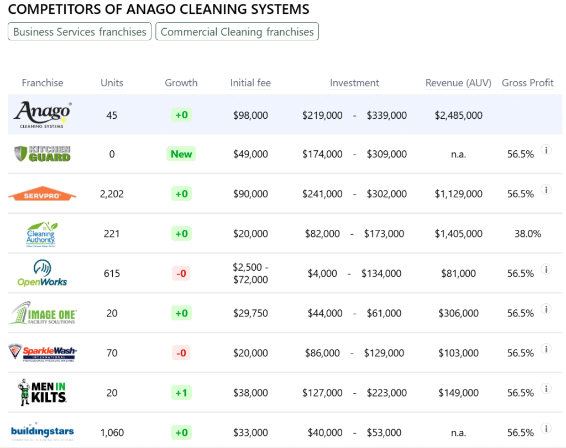Select the 38.0% gross profit cell

[x=528, y=234]
